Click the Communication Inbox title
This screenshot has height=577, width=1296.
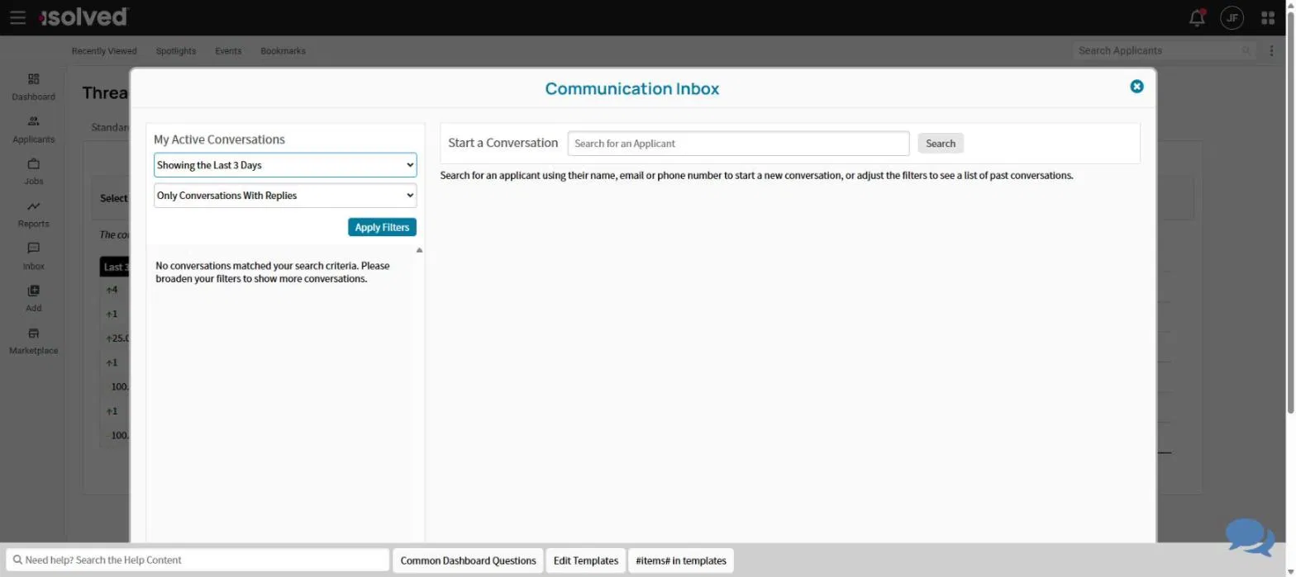pyautogui.click(x=632, y=88)
